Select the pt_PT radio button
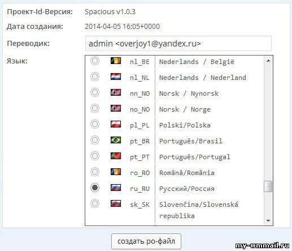292x251 pixels. pyautogui.click(x=95, y=156)
